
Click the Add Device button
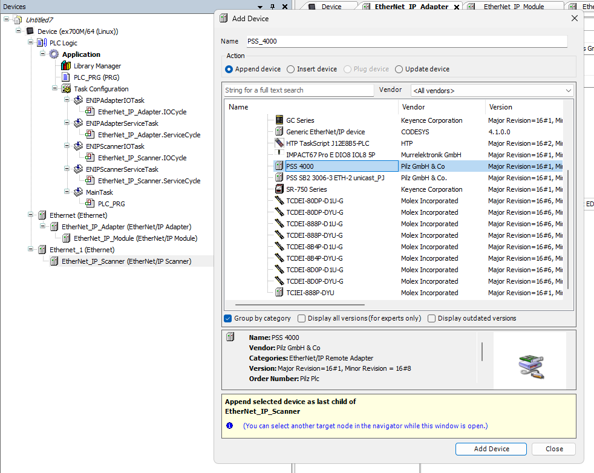pyautogui.click(x=491, y=449)
